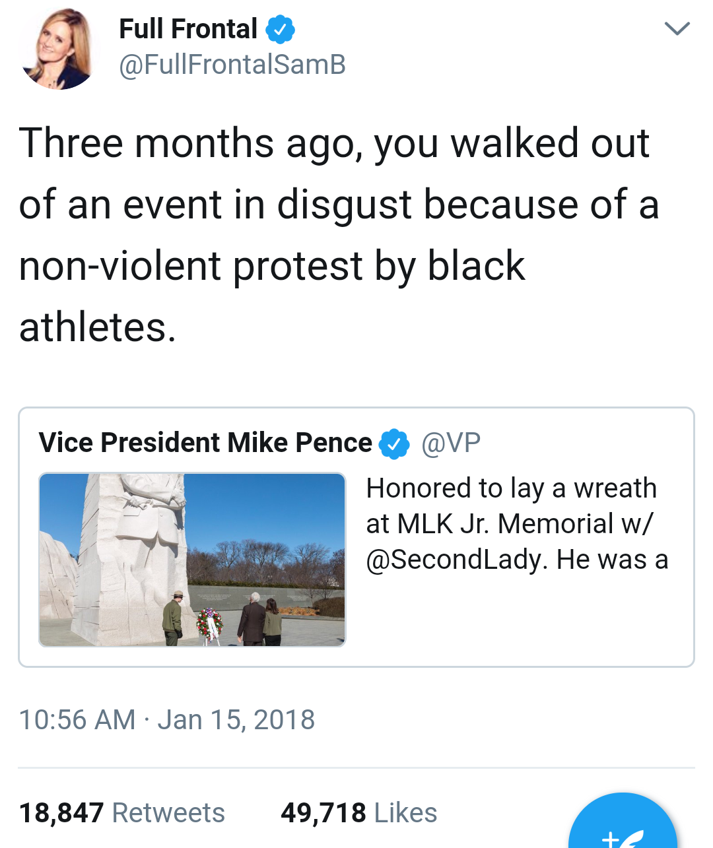
Task: Tap Vice President Mike Pence's verified badge
Action: pyautogui.click(x=394, y=443)
